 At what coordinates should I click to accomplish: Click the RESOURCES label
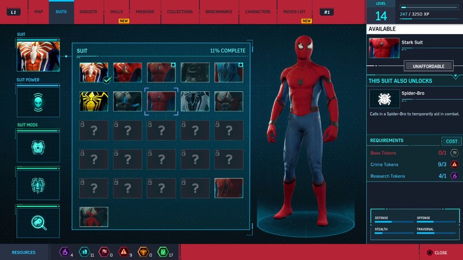point(24,252)
